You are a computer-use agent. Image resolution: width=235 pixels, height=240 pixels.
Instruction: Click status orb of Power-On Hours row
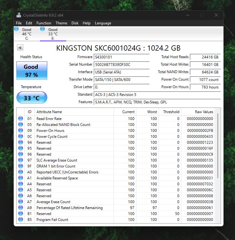21,130
